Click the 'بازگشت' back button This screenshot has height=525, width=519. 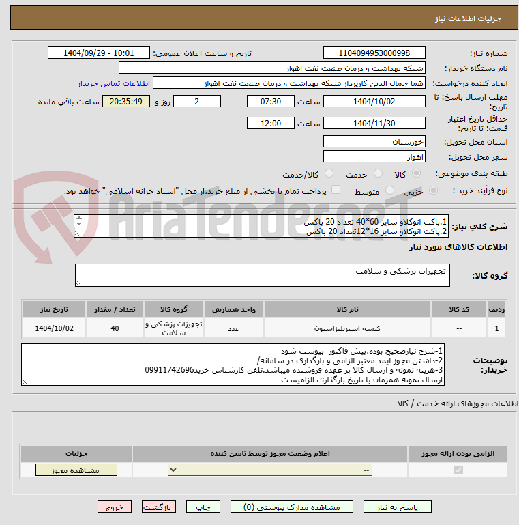[x=158, y=507]
